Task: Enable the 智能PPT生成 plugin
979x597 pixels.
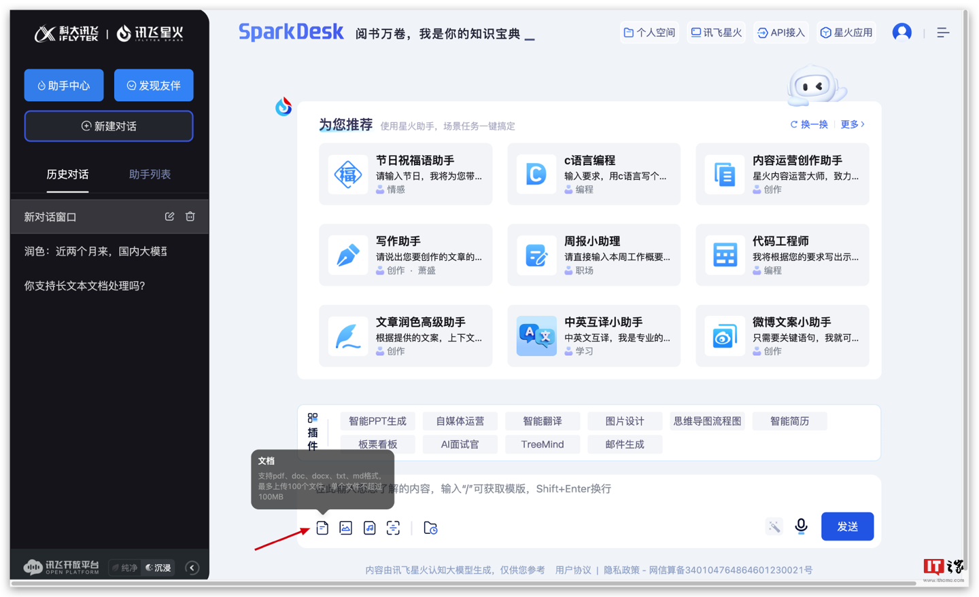Action: click(377, 421)
